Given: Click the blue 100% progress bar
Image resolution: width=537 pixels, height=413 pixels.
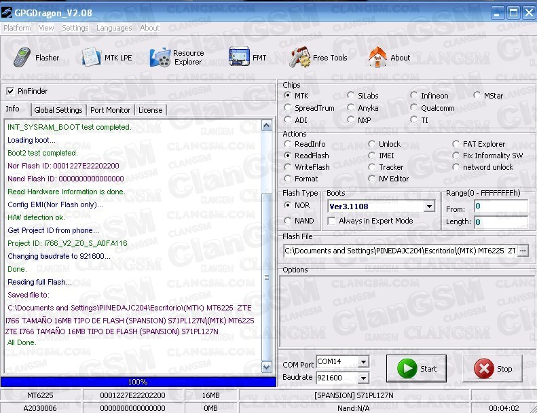Looking at the screenshot, I should (138, 382).
